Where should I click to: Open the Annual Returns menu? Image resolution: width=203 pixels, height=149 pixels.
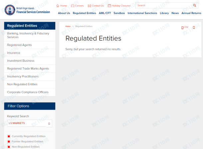point(191,13)
